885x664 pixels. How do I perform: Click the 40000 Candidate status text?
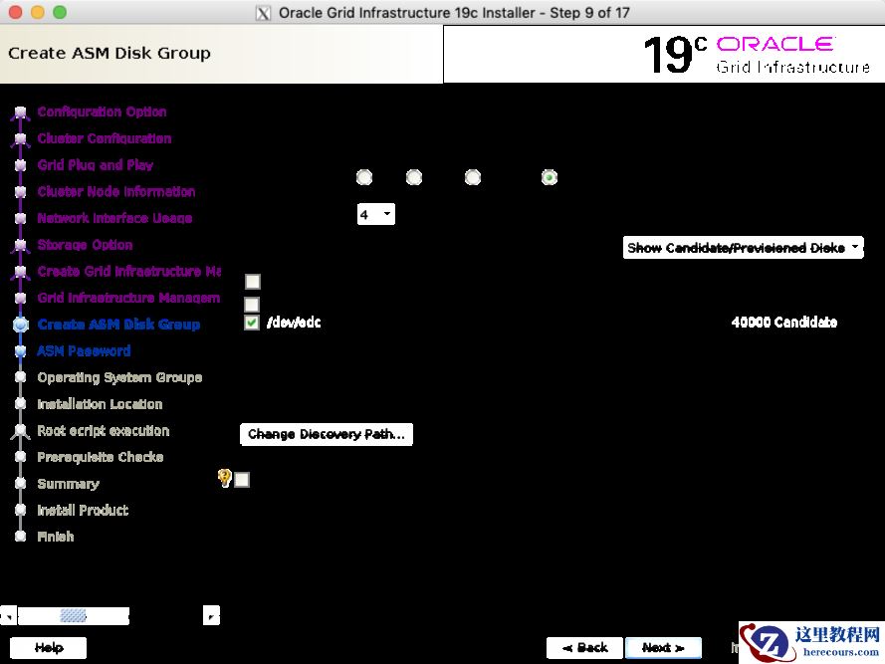784,323
